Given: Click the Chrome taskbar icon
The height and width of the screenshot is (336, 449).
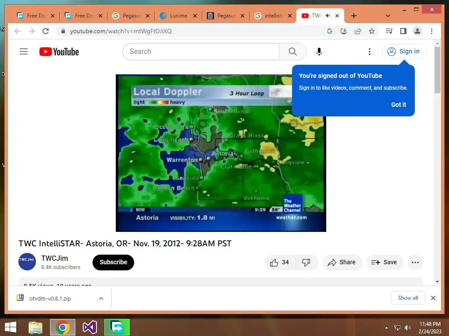Looking at the screenshot, I should point(63,327).
